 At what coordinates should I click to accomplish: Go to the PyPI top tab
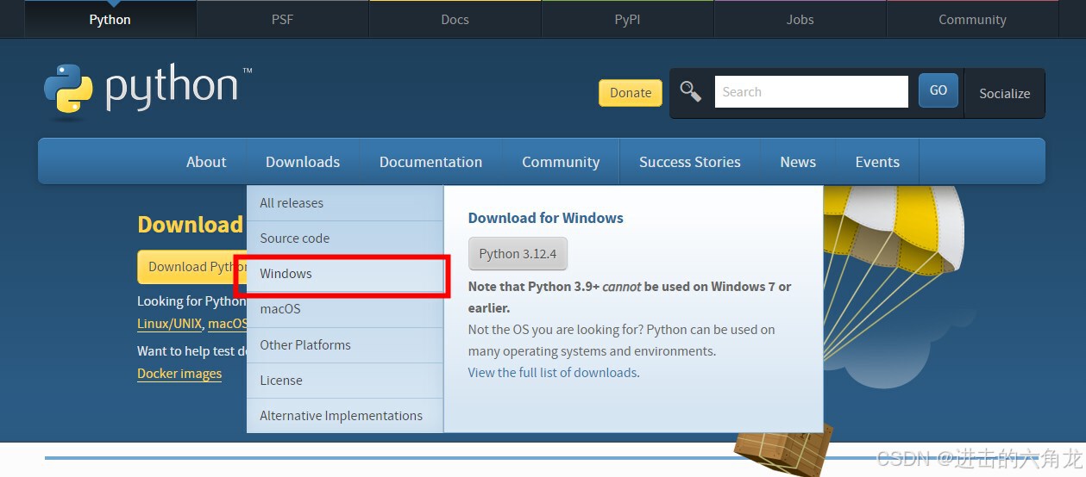pyautogui.click(x=628, y=19)
